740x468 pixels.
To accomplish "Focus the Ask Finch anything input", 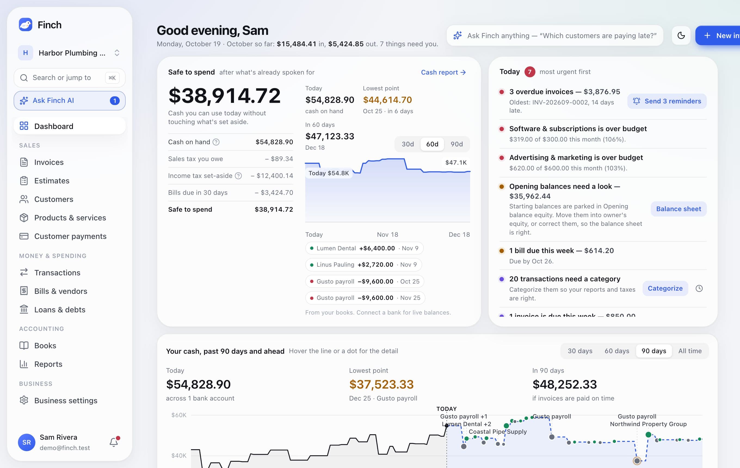I will pos(555,36).
